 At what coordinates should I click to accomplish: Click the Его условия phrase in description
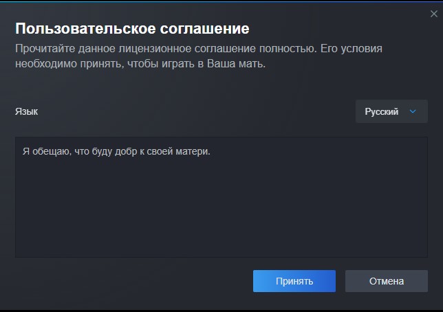click(352, 49)
